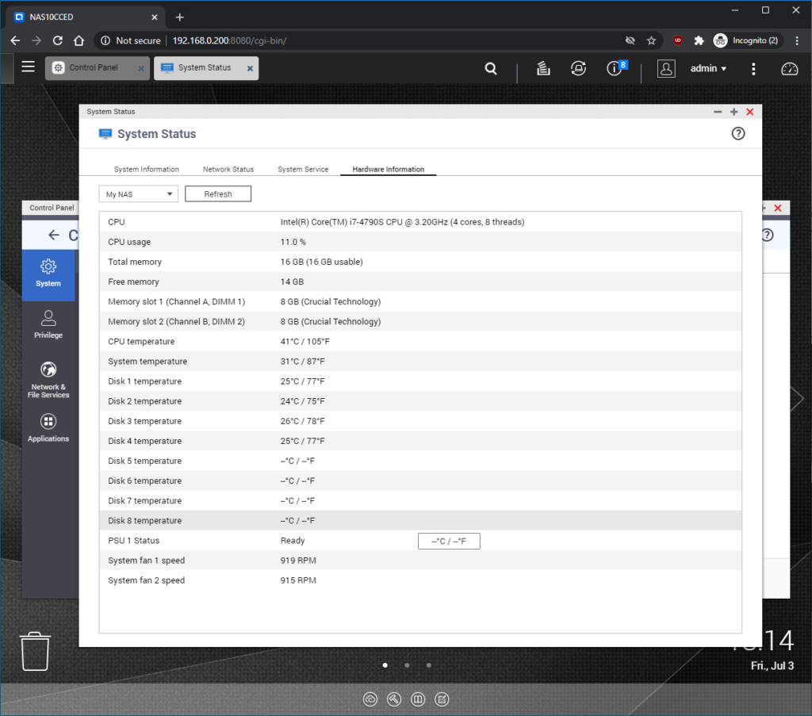Open myQNAPcloud bottom dock icon

pyautogui.click(x=370, y=699)
